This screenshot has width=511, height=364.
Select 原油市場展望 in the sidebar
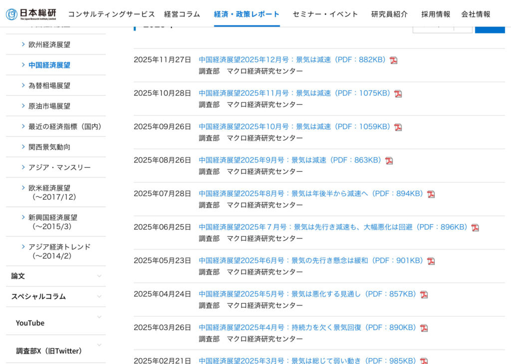49,106
